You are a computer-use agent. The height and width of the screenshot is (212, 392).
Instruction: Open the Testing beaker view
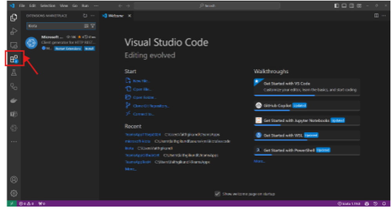[14, 73]
